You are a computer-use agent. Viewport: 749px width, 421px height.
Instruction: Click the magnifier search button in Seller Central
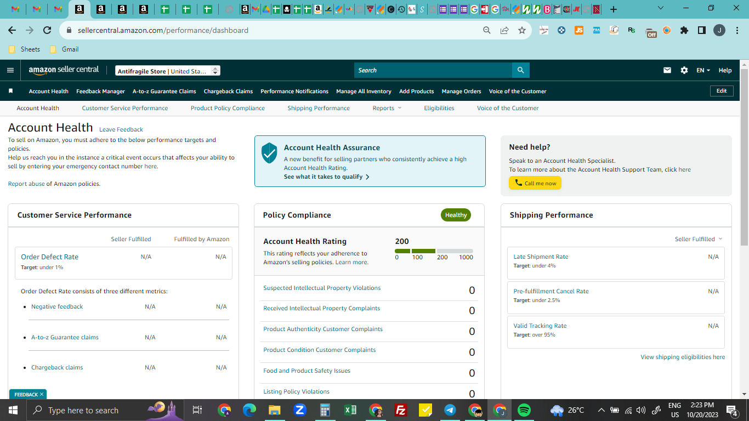[x=520, y=70]
